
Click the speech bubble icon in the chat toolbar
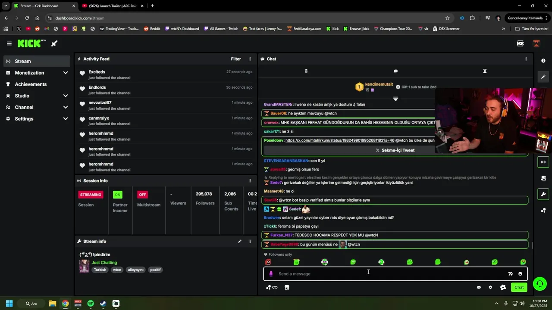pyautogui.click(x=395, y=71)
